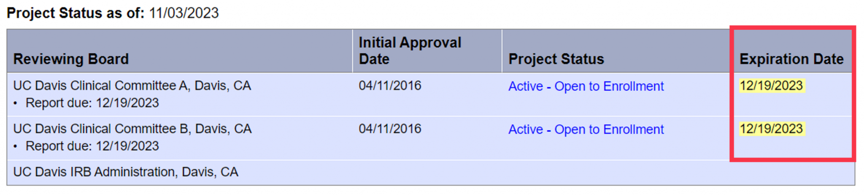Click Committee A's highlighted expiration date 12/19/2023
This screenshot has width=864, height=195.
(x=771, y=86)
